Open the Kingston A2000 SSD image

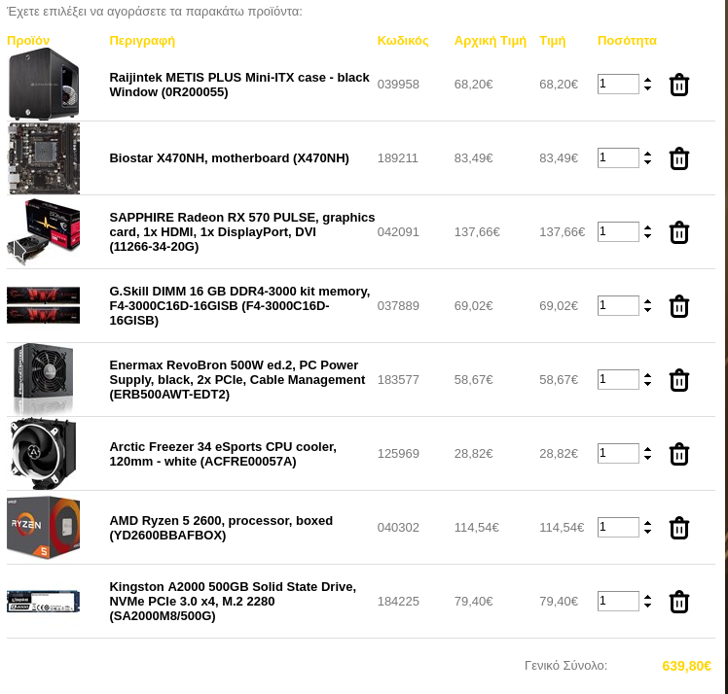click(x=43, y=602)
